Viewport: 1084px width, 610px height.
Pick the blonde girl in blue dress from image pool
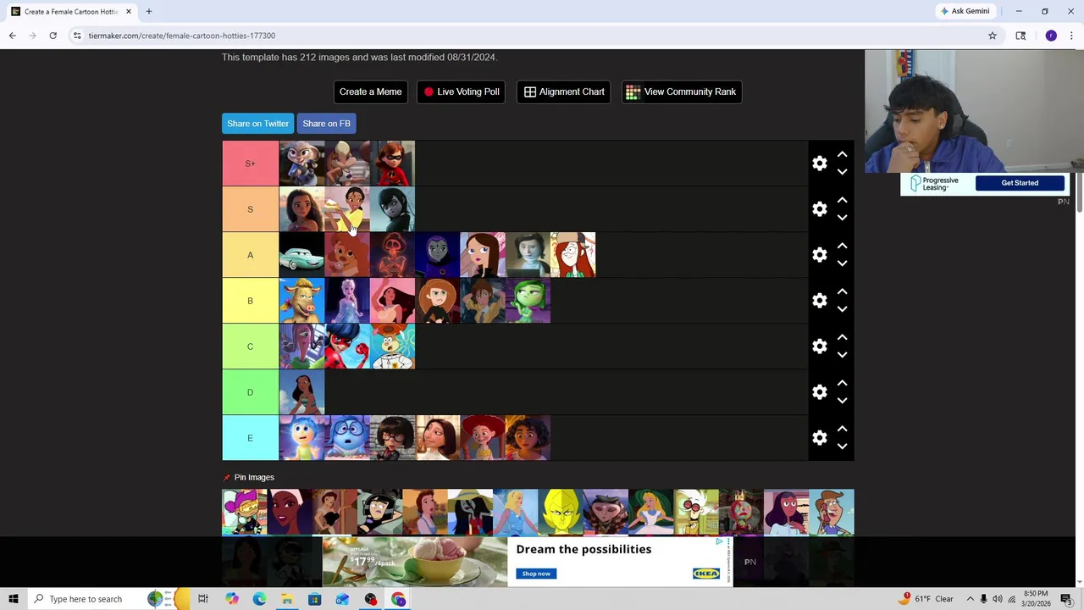coord(515,512)
